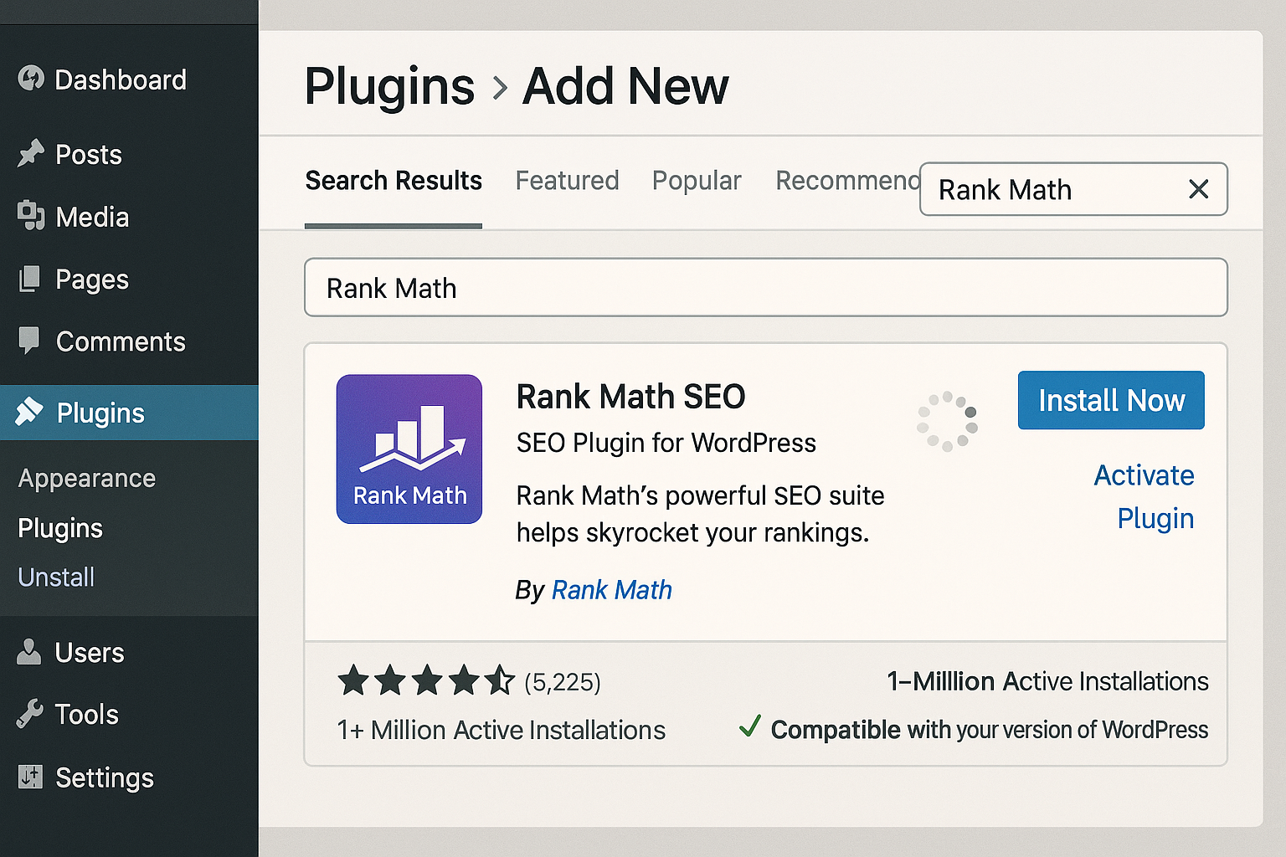
Task: Clear the Rank Math search with X
Action: (x=1198, y=189)
